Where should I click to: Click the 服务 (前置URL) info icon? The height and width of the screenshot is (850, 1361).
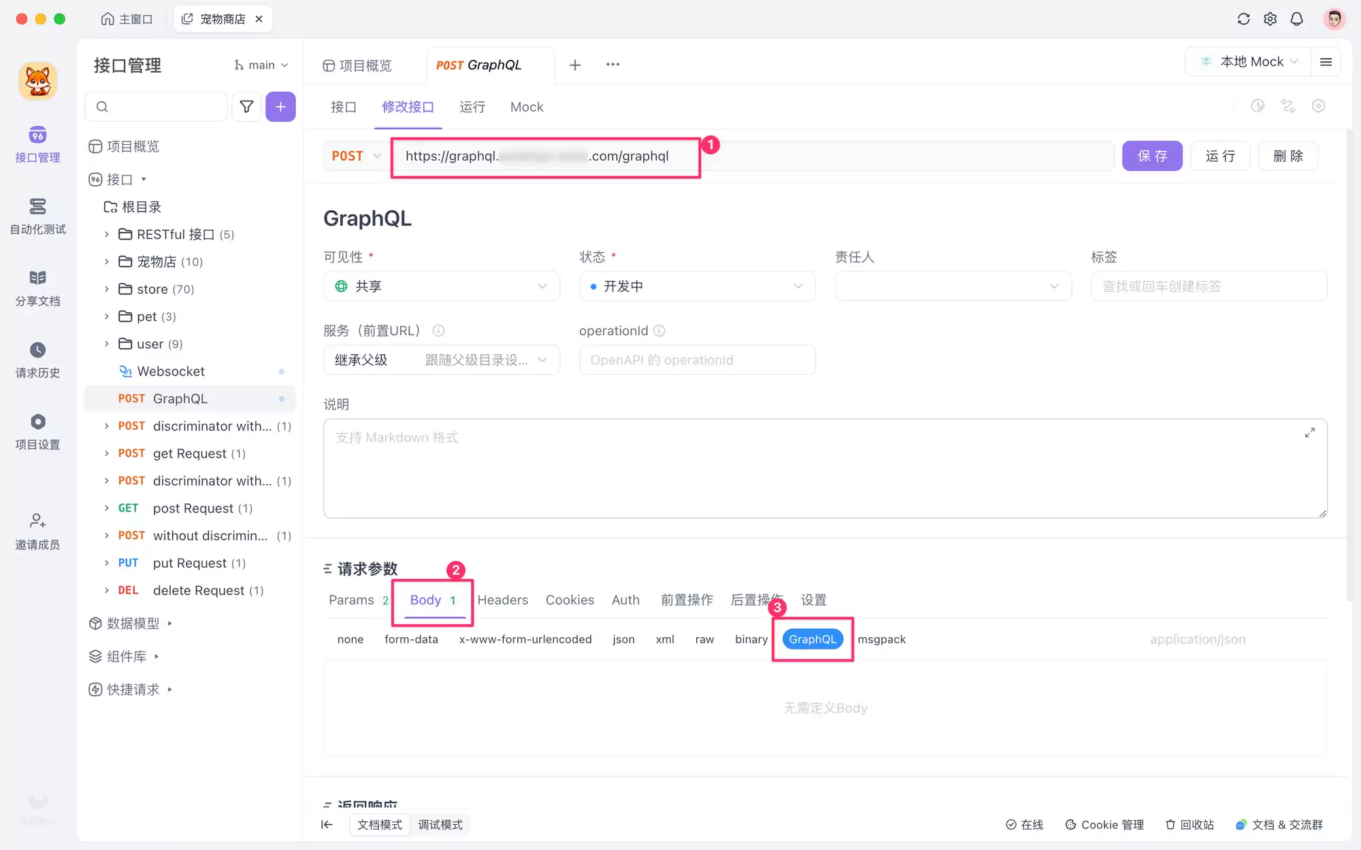coord(438,330)
